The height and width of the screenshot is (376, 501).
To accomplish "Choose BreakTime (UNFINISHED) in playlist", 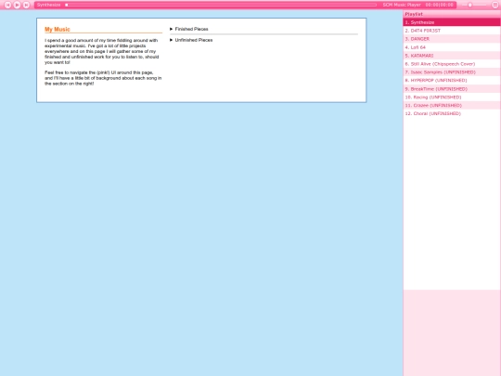I will tap(452, 89).
